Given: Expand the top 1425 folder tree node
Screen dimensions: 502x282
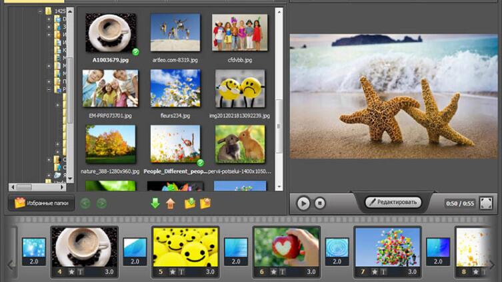Looking at the screenshot, I should (41, 11).
